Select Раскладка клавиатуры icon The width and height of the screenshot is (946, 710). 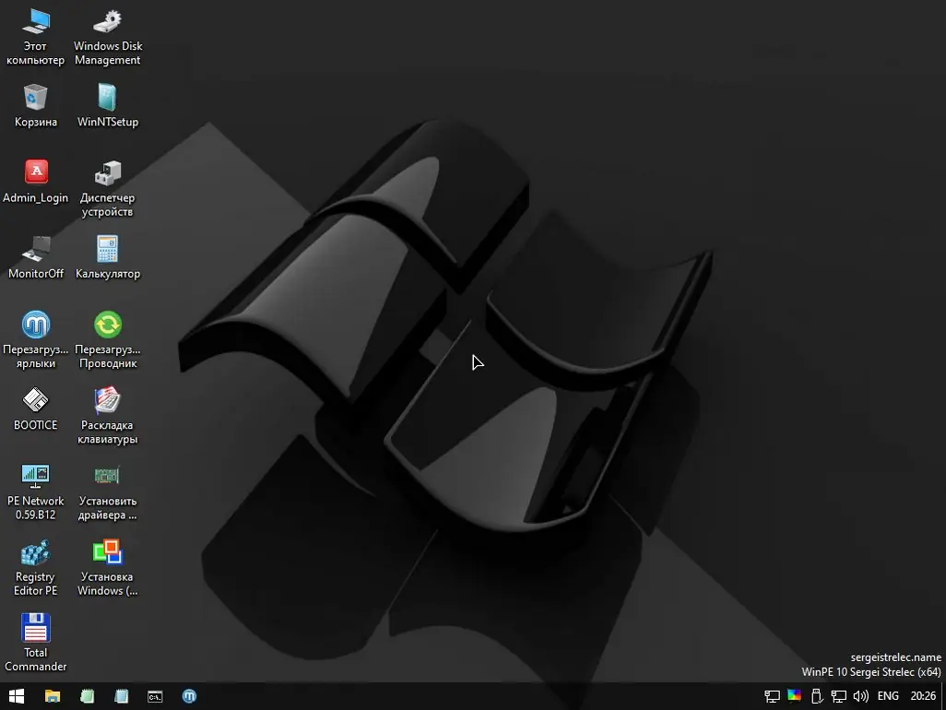pyautogui.click(x=108, y=416)
